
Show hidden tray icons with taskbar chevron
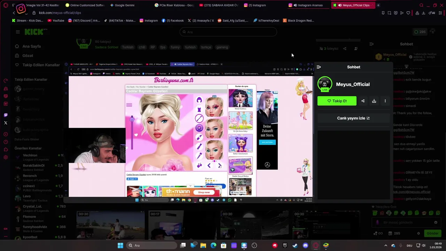[385, 245]
